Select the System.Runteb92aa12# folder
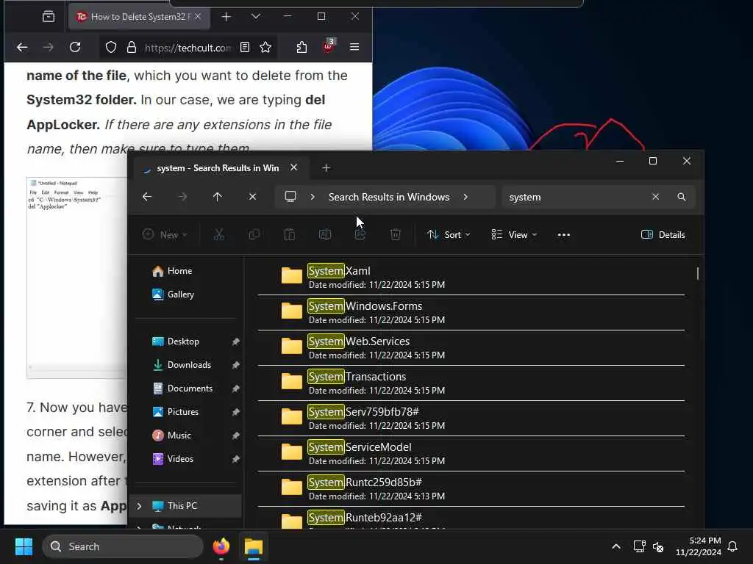The width and height of the screenshot is (753, 564). point(471,519)
